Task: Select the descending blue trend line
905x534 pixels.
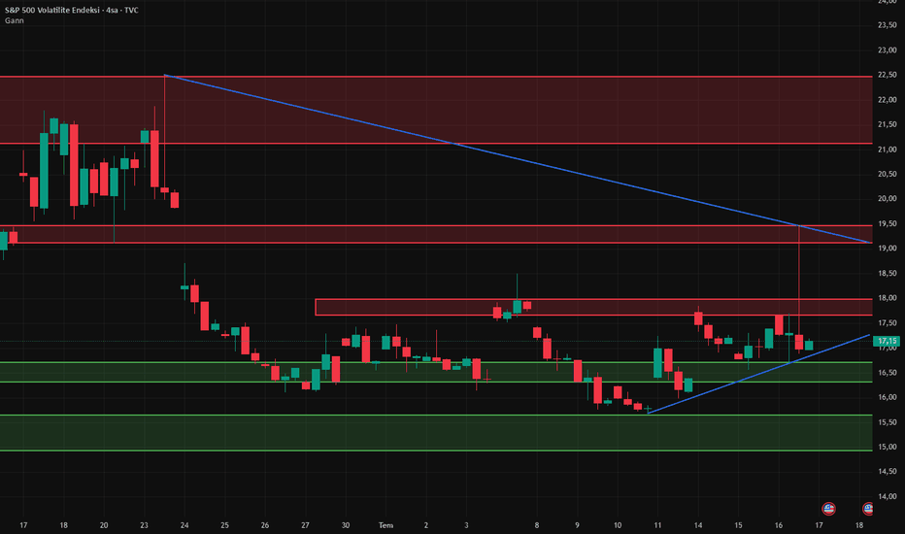Action: (x=520, y=159)
